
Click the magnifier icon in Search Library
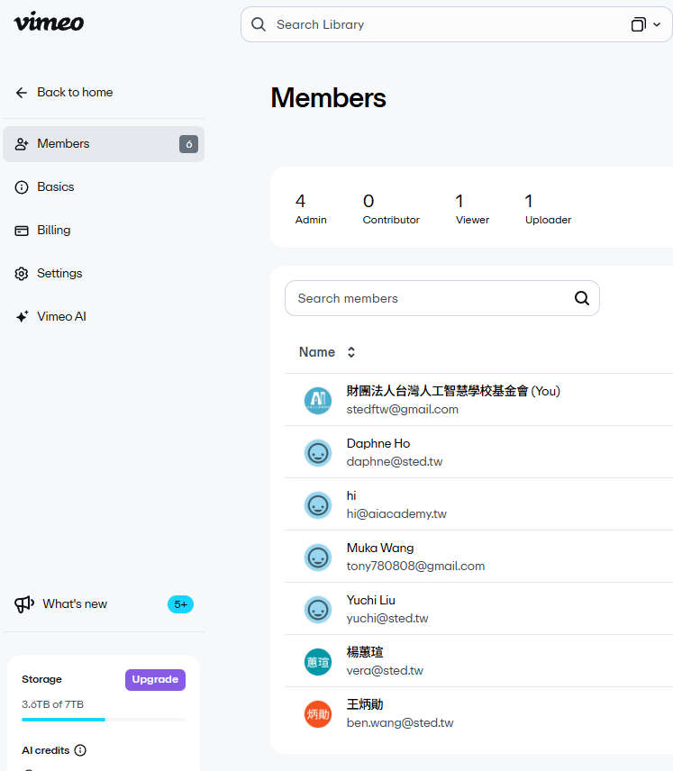tap(259, 24)
